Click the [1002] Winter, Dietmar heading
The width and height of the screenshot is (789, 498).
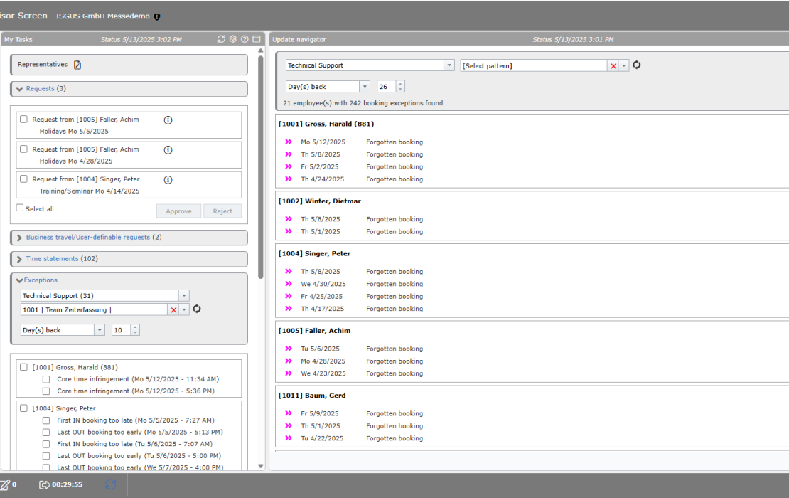tap(320, 201)
